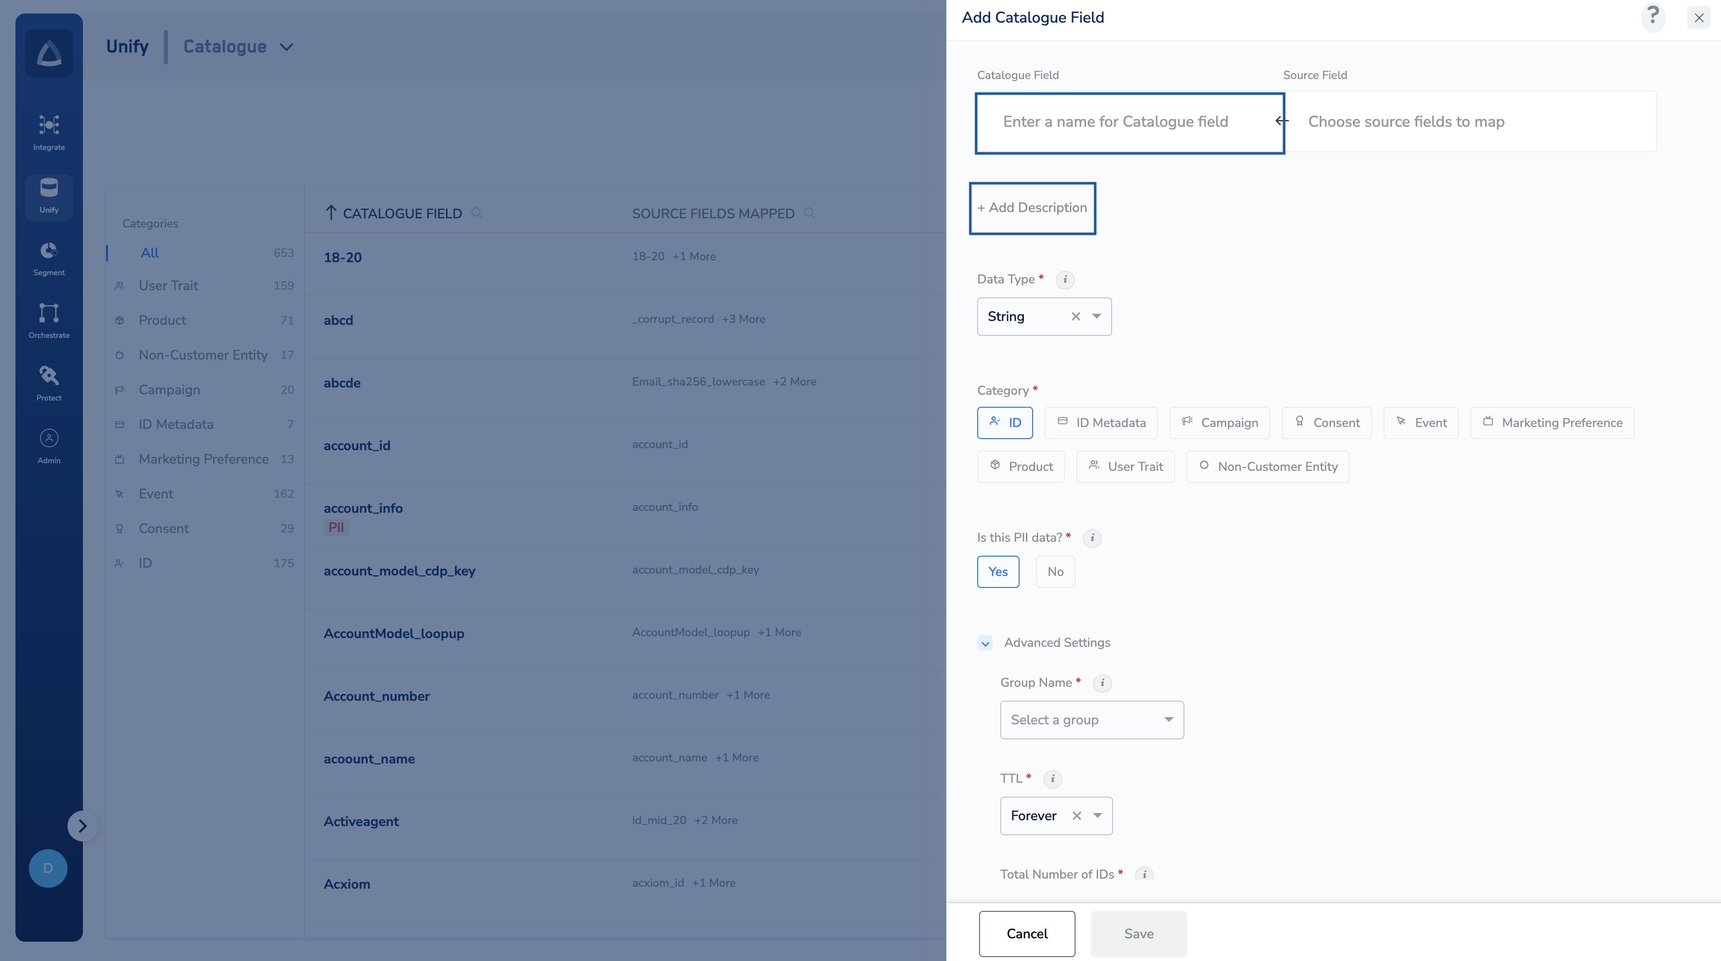
Task: Select No for PII data
Action: pos(1055,572)
